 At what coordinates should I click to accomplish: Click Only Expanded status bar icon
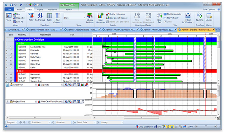144,127
